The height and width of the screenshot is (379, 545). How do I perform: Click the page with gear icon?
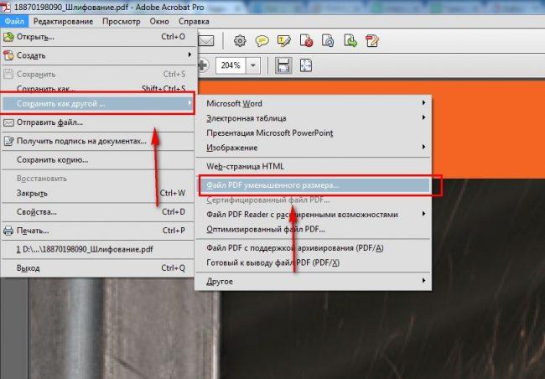(328, 41)
